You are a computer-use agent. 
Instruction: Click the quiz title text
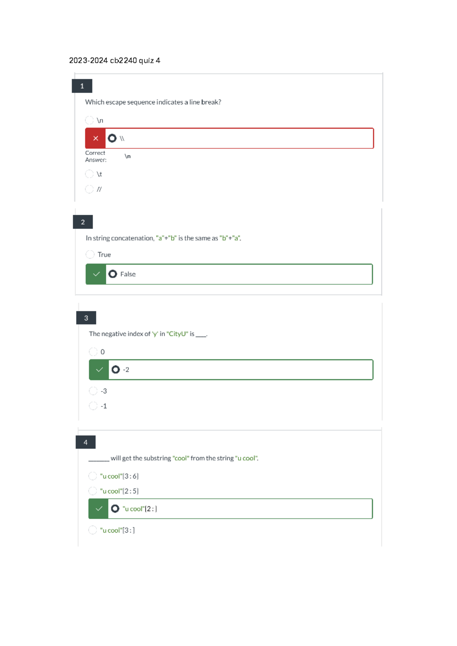coord(115,61)
